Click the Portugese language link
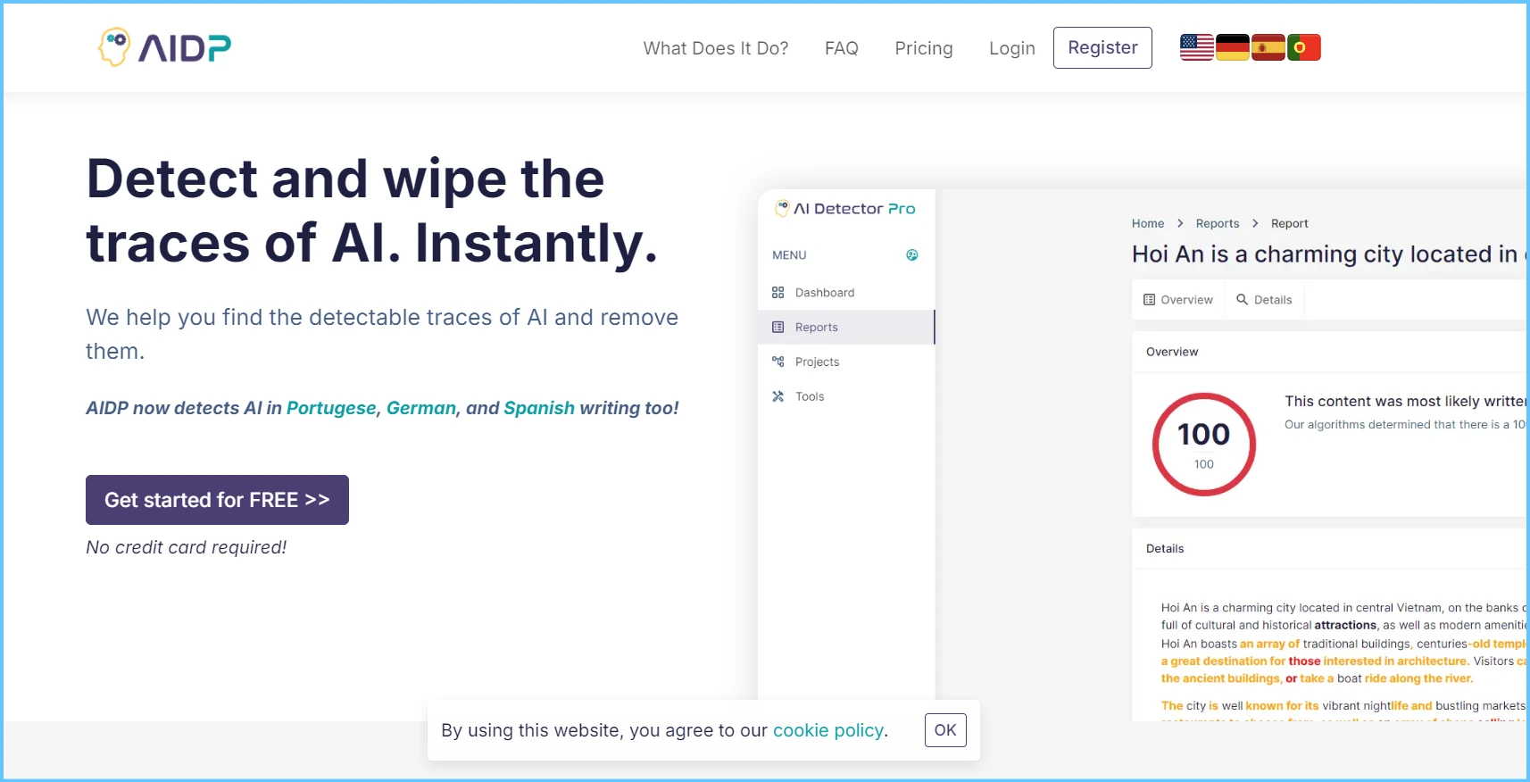 [331, 408]
